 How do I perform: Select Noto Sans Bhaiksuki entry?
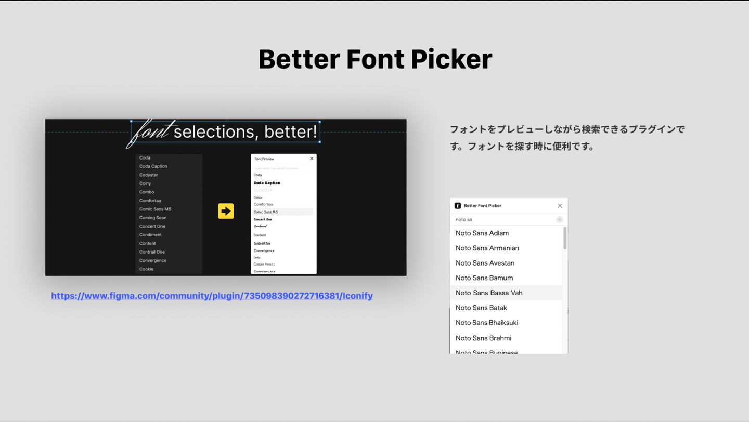[x=487, y=323]
